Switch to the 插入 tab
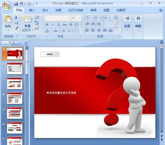Image resolution: width=165 pixels, height=145 pixels. click(32, 10)
